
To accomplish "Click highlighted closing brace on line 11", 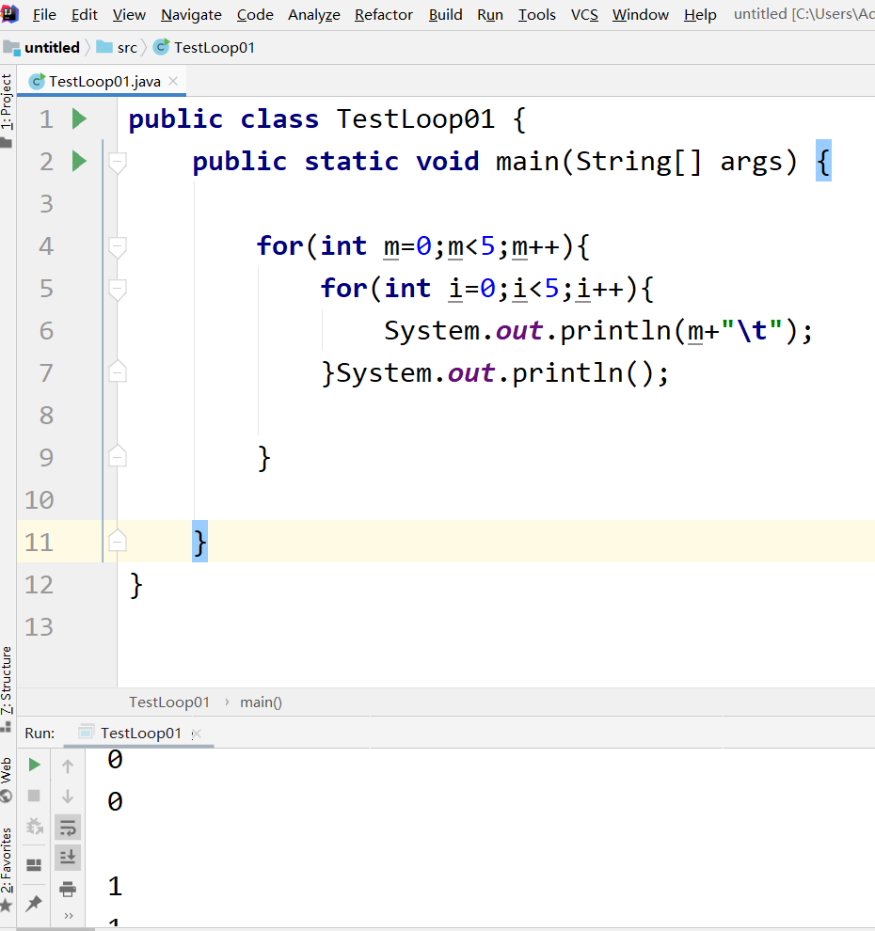I will tap(199, 542).
